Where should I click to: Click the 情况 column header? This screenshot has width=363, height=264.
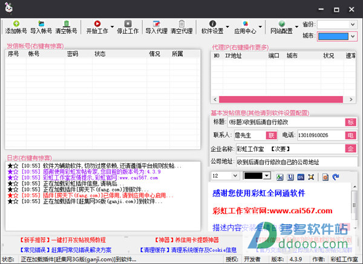click(x=155, y=54)
